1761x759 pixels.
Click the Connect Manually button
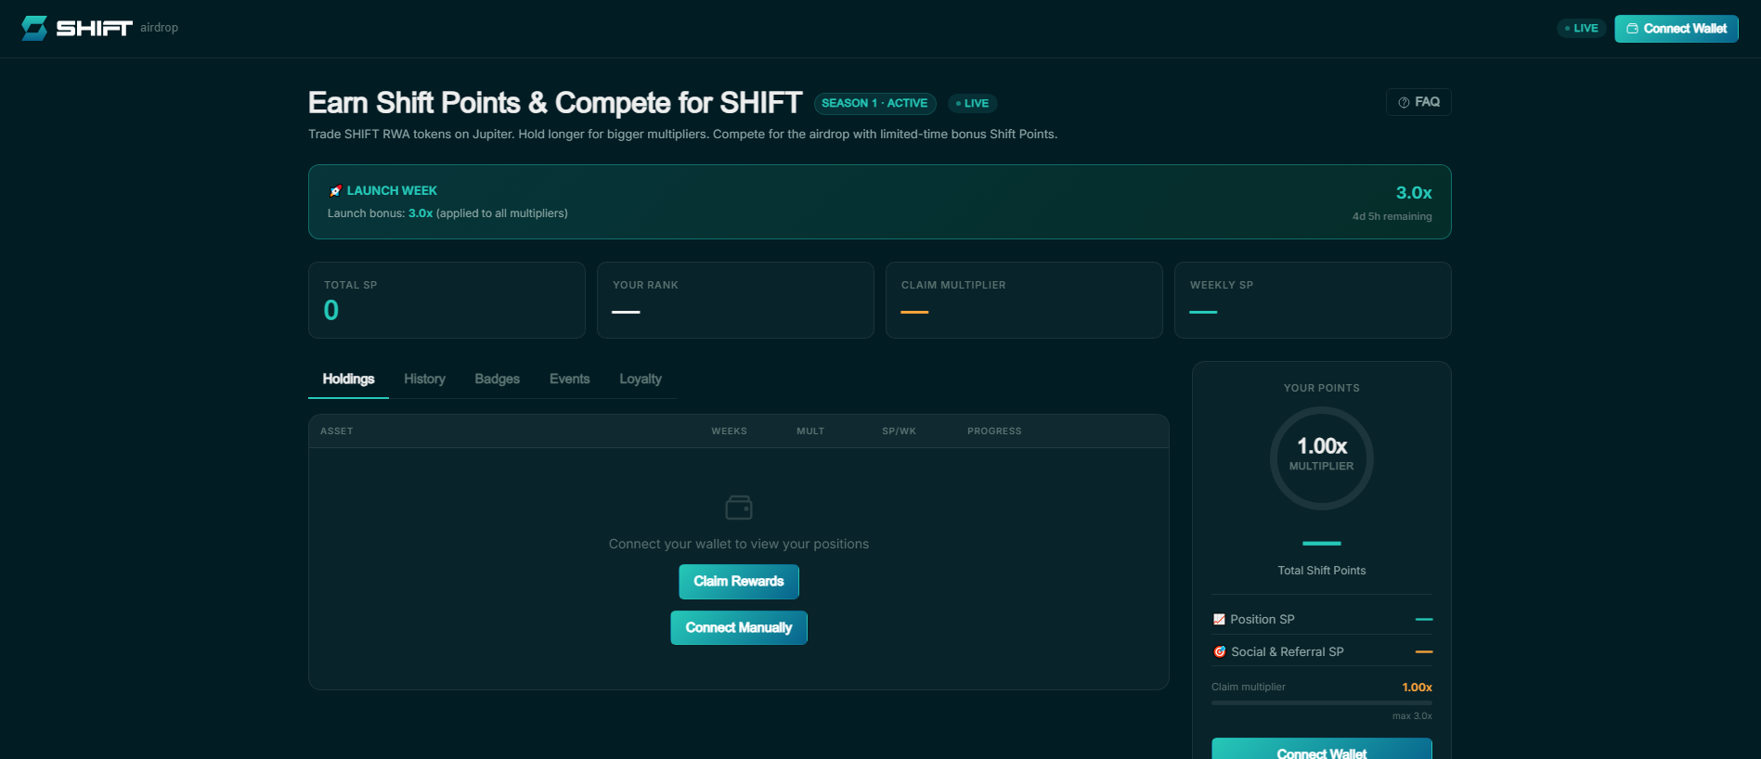click(x=739, y=628)
